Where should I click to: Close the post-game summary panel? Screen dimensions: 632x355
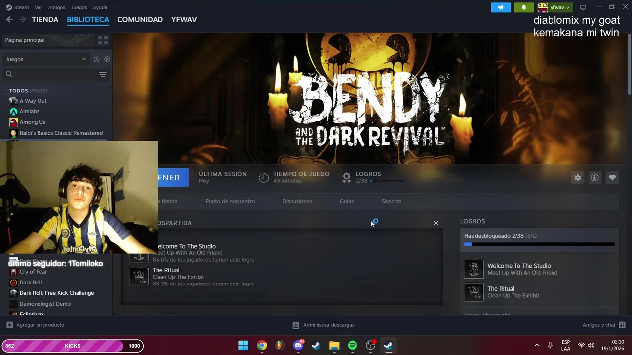coord(436,223)
